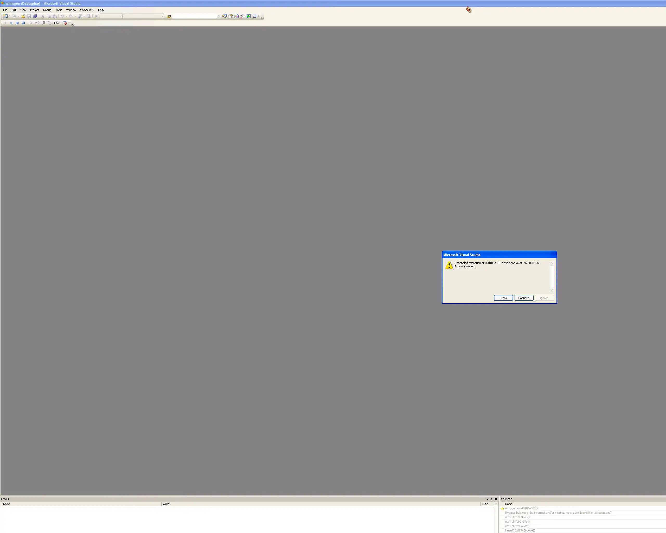Click the Save All toolbar icon

coord(35,16)
